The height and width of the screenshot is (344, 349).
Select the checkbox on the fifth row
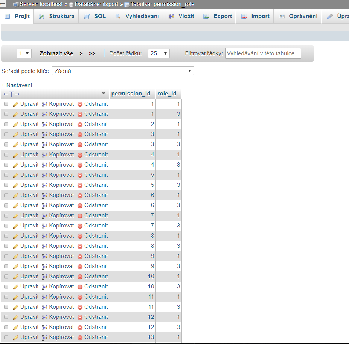click(5, 144)
